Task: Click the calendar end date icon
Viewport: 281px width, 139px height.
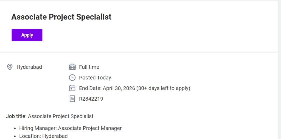Action: 72,88
